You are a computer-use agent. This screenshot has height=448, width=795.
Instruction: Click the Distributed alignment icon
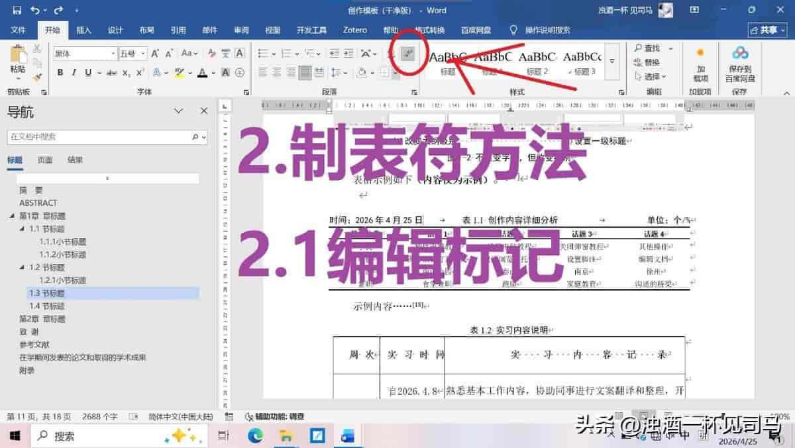click(319, 73)
